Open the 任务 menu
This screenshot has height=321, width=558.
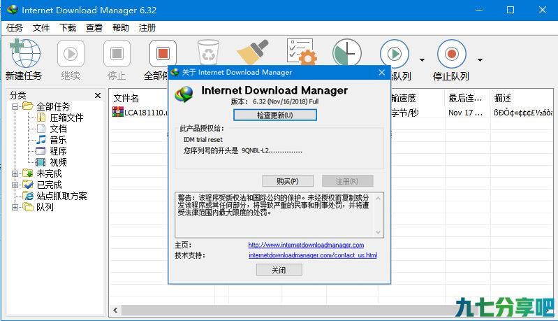[15, 28]
